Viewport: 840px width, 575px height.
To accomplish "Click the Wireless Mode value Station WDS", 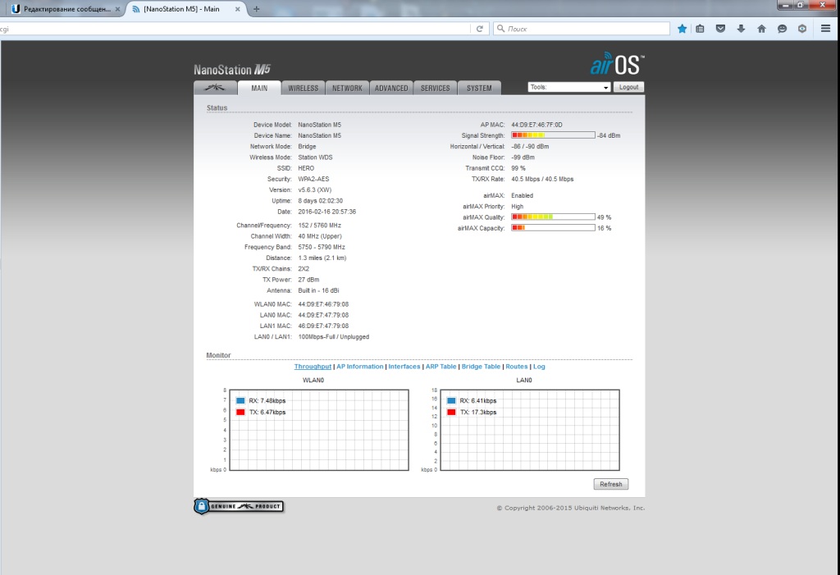I will 316,157.
